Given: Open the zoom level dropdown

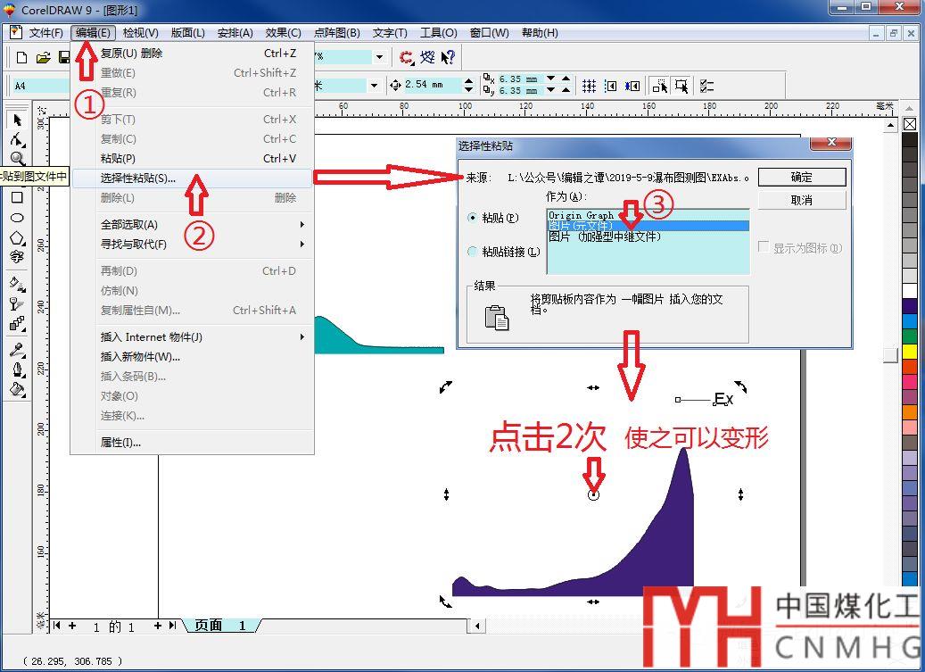Looking at the screenshot, I should 379,57.
